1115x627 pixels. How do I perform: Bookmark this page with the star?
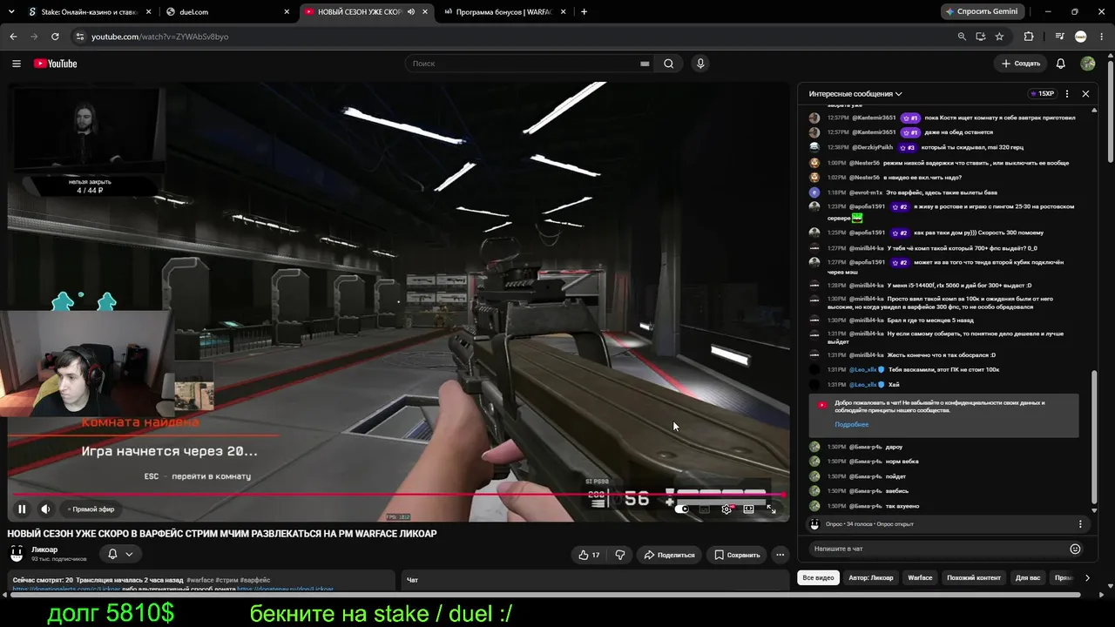(999, 37)
